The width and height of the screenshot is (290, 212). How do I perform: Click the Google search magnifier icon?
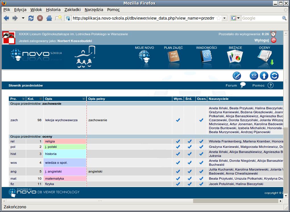[284, 18]
